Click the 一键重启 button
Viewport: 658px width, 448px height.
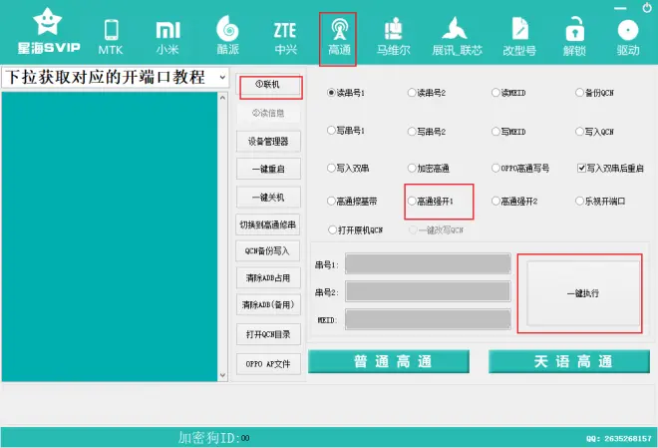point(268,170)
